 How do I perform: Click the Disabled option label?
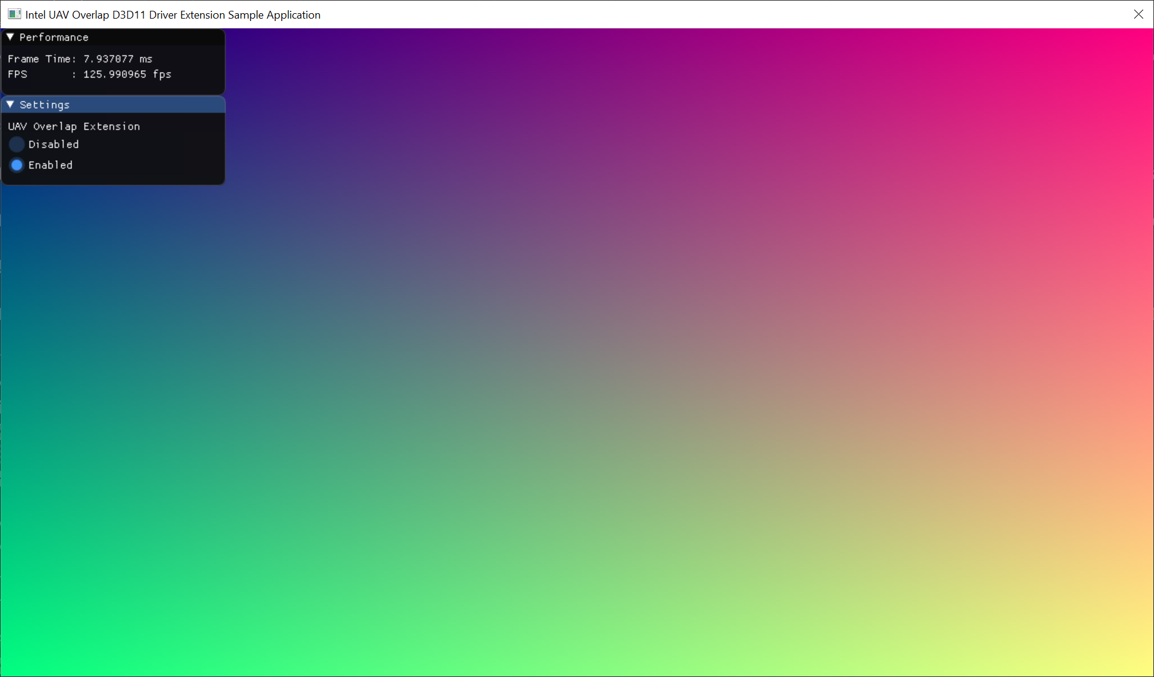(x=53, y=144)
